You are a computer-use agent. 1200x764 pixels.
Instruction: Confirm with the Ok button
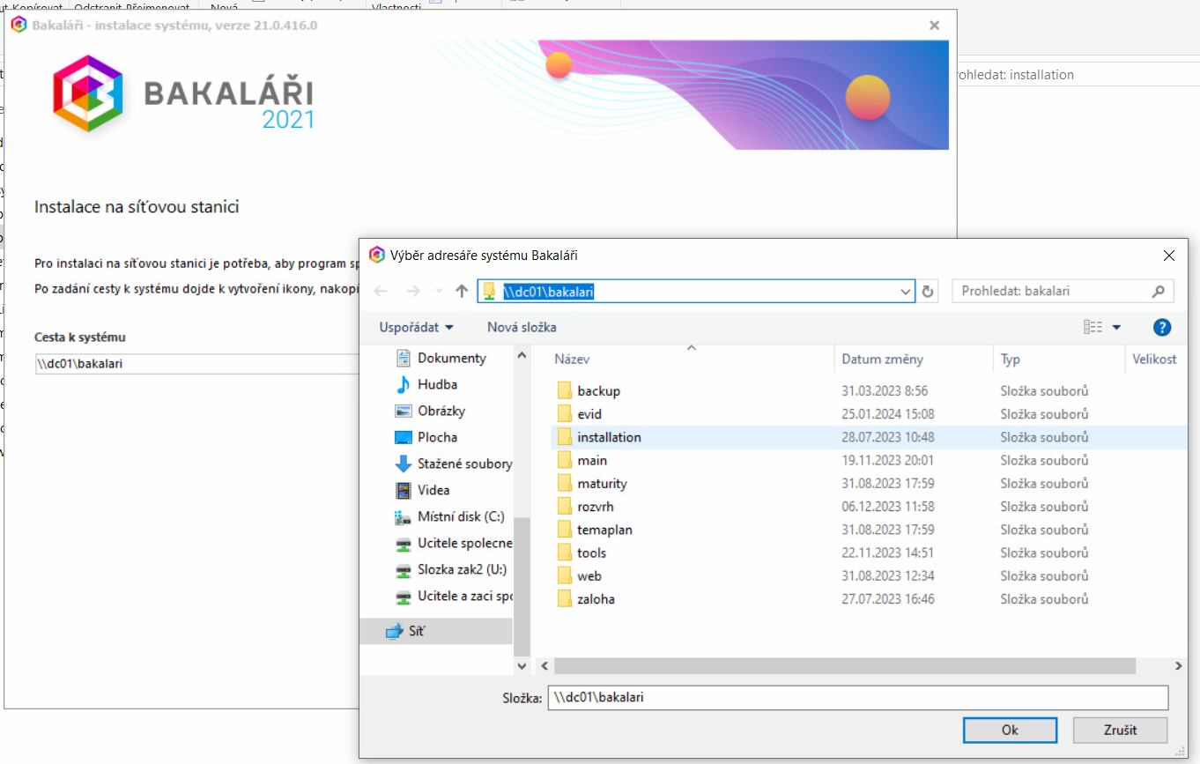[x=1010, y=730]
